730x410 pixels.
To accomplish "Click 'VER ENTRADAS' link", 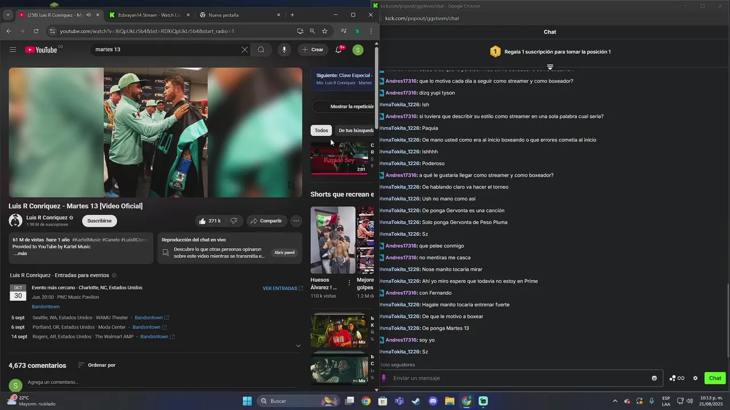I will [x=283, y=289].
